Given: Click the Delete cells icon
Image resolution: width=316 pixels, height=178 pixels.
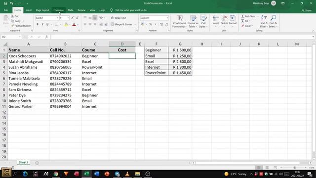Looking at the screenshot, I should (224, 20).
